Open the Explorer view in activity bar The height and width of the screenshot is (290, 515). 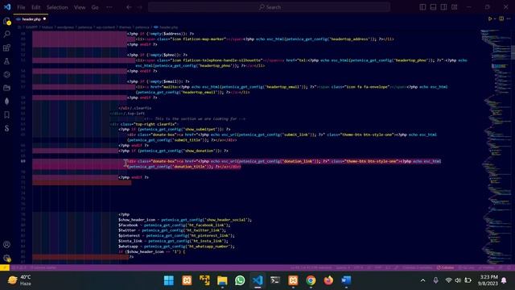coord(6,21)
